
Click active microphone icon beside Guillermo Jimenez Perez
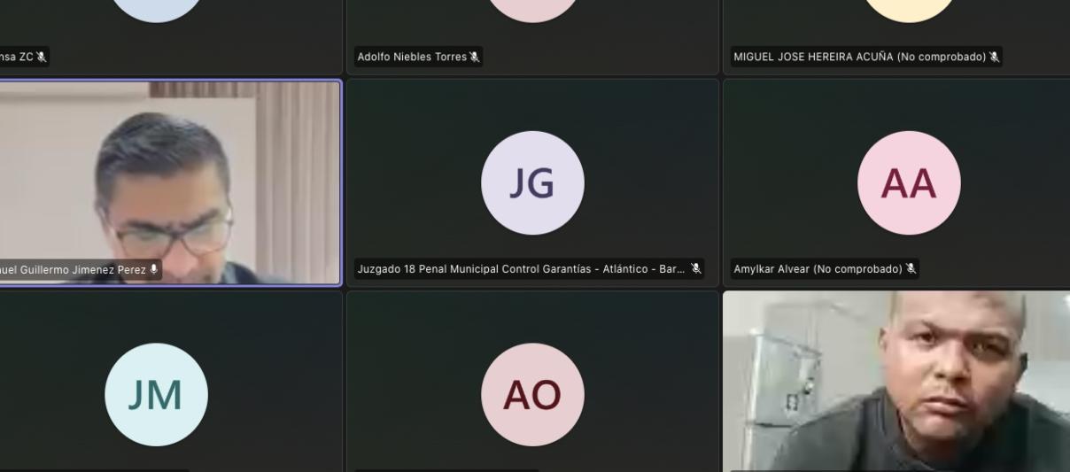(x=154, y=269)
